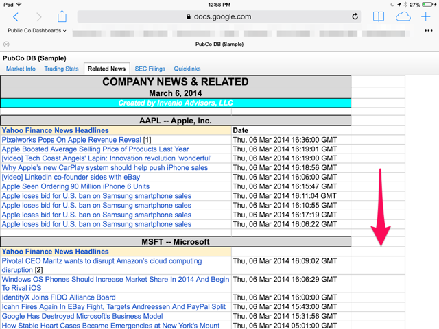Select date cell 16:15:47 GMT
The width and height of the screenshot is (439, 329).
291,186
